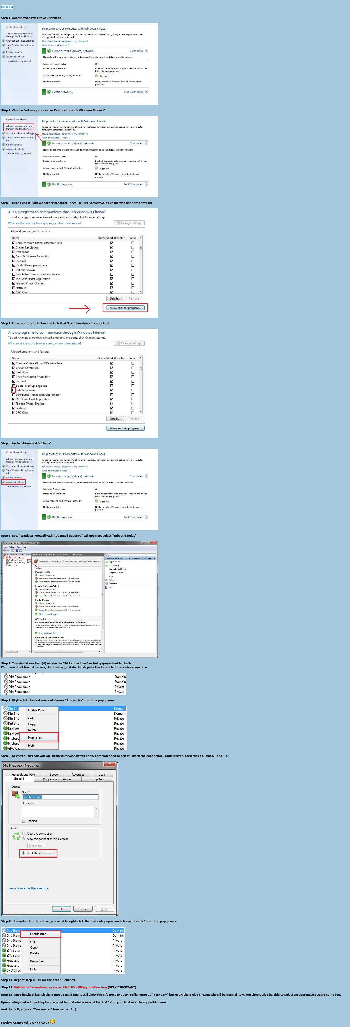Image resolution: width=350 pixels, height=1027 pixels.
Task: Toggle Counter-Strike checkbox in Step 3 list
Action: tap(14, 243)
